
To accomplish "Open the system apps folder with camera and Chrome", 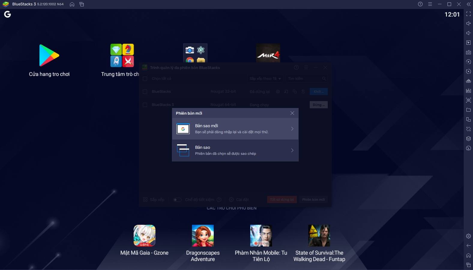I will (x=195, y=53).
